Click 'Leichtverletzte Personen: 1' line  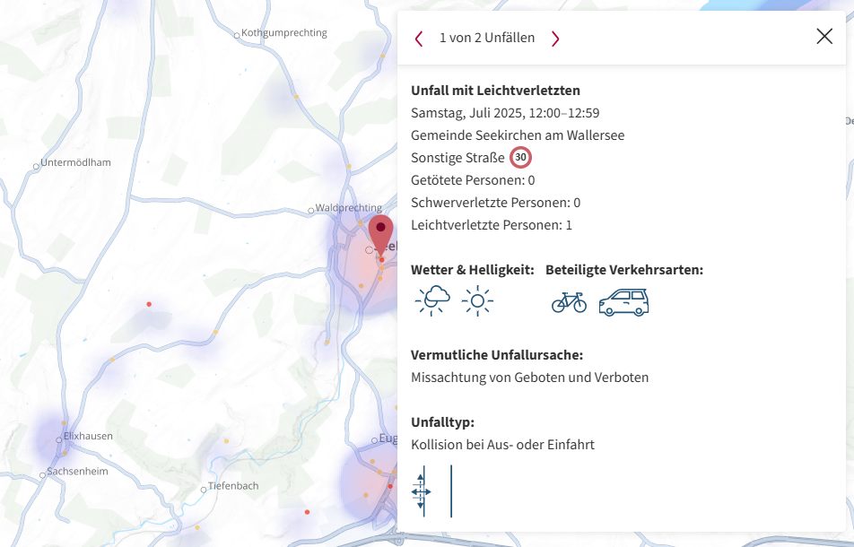coord(492,225)
